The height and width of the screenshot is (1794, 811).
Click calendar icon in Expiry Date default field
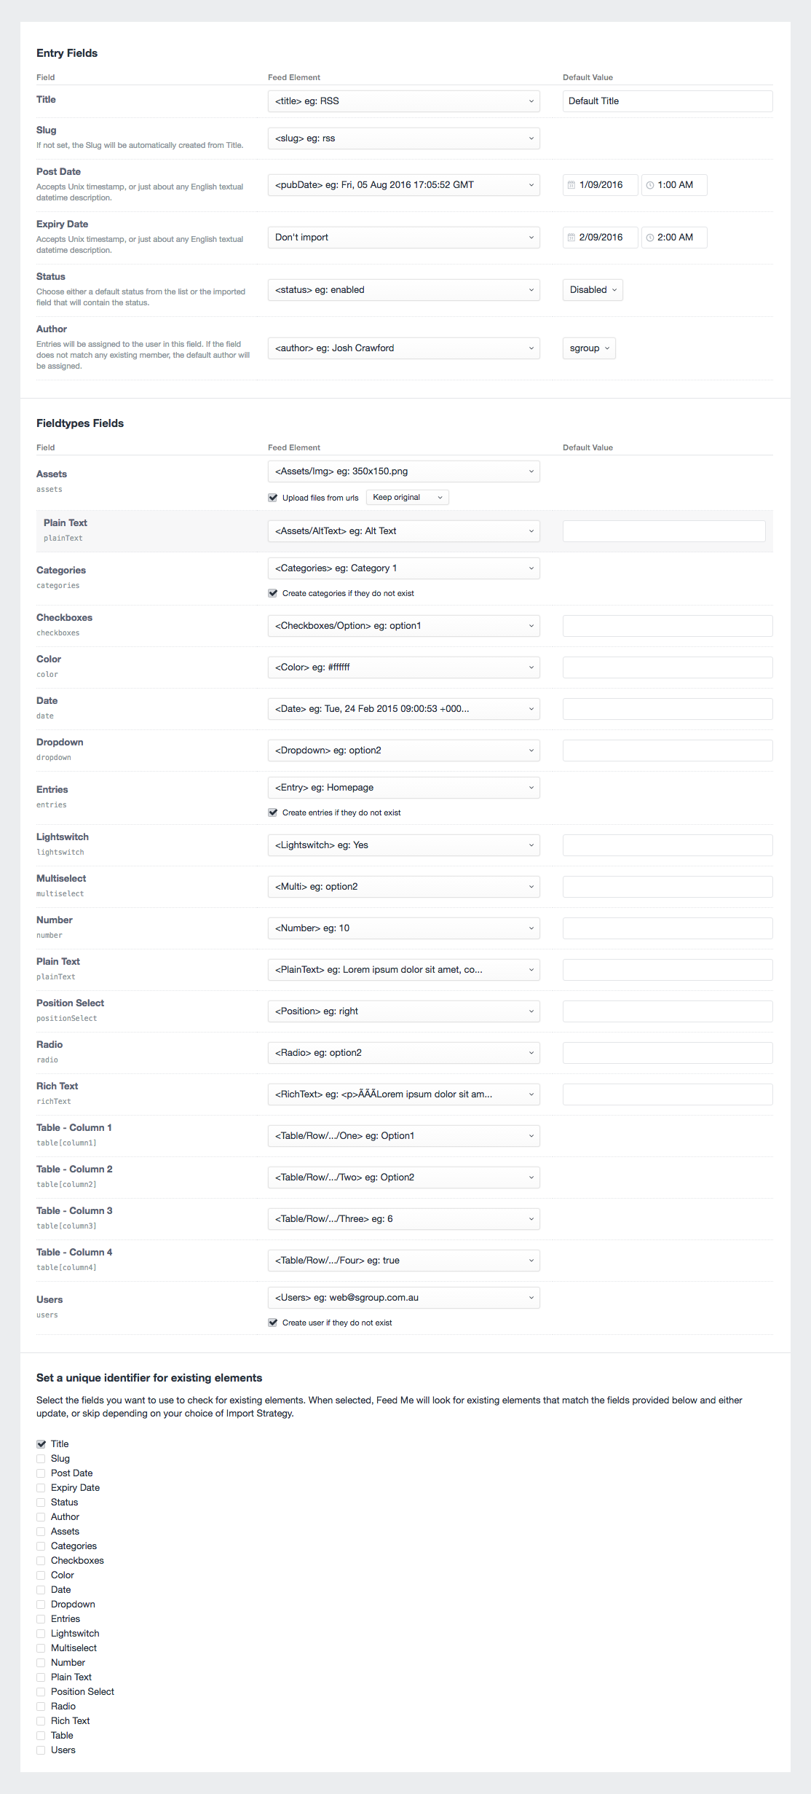coord(571,238)
